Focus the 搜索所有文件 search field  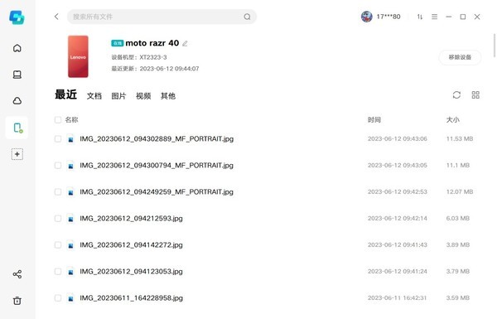[162, 17]
